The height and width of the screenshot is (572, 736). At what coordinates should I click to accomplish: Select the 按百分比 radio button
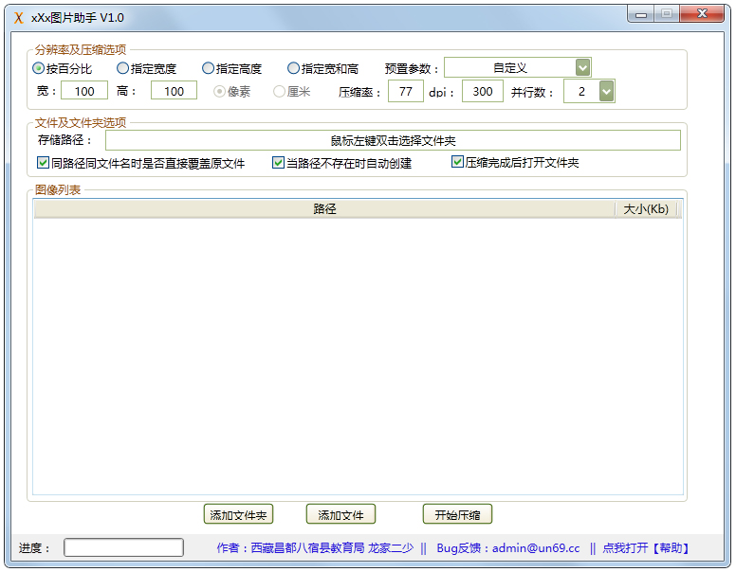(x=39, y=68)
